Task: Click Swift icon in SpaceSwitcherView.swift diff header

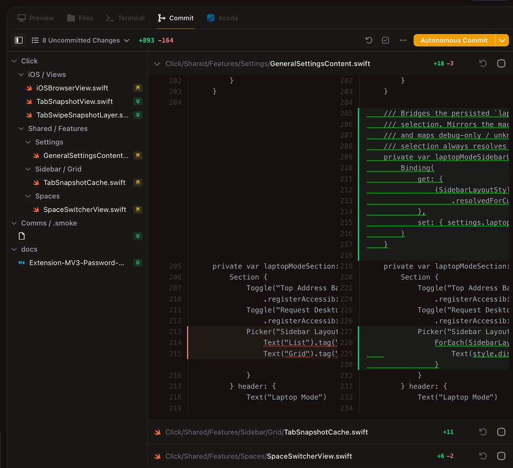Action: [x=157, y=456]
